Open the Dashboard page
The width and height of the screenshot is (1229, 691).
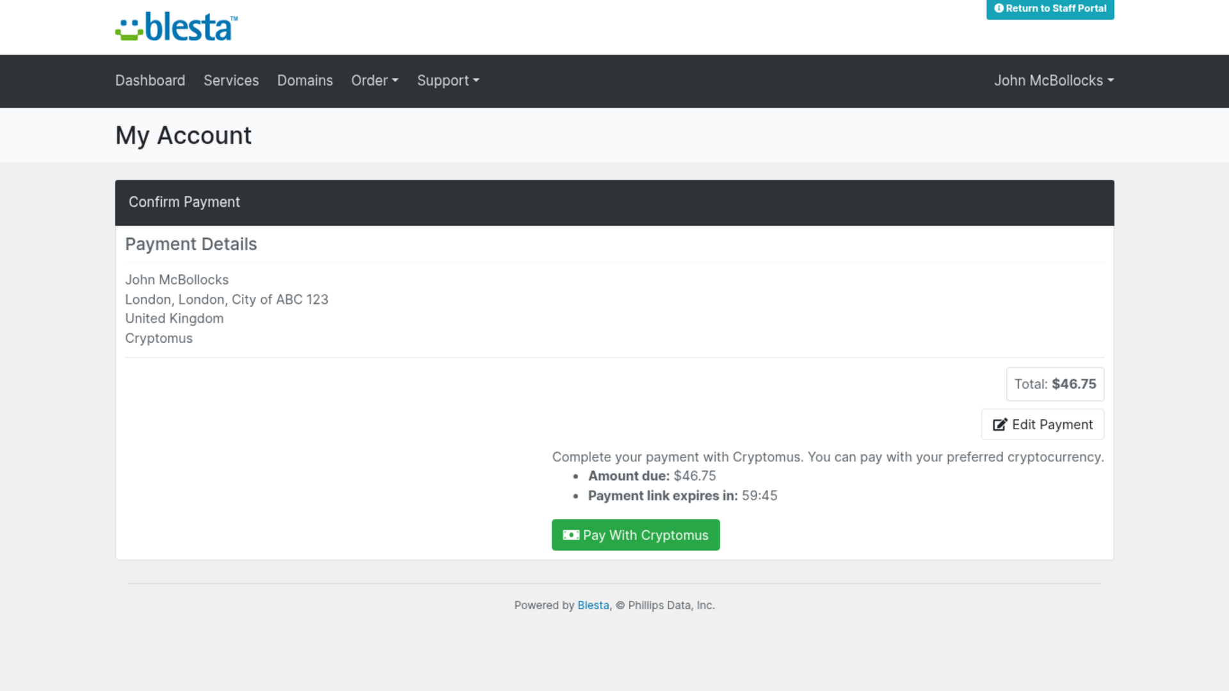click(x=150, y=81)
